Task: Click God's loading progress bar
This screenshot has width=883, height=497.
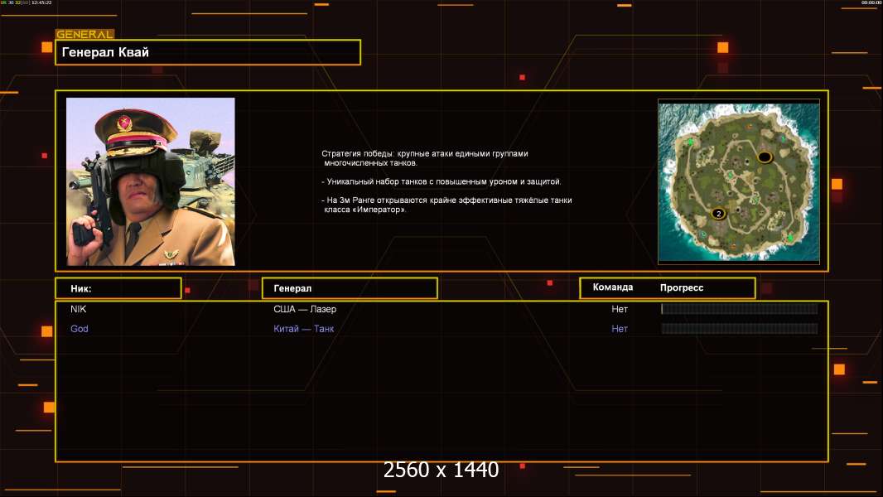Action: tap(739, 329)
